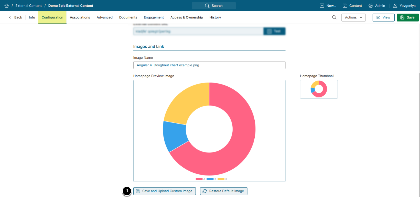Switch to the Advanced tab
This screenshot has height=197, width=420.
[104, 17]
